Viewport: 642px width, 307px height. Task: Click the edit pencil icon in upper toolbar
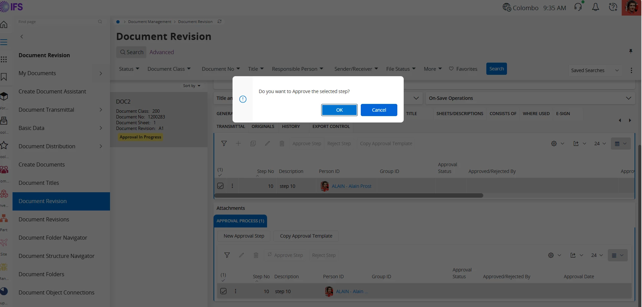pyautogui.click(x=267, y=144)
